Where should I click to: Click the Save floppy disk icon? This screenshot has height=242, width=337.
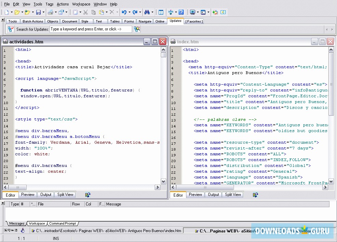[x=38, y=12]
